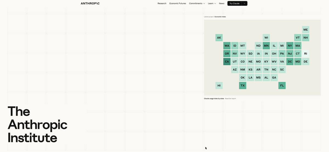Open the Research page
329x152 pixels.
pyautogui.click(x=162, y=4)
